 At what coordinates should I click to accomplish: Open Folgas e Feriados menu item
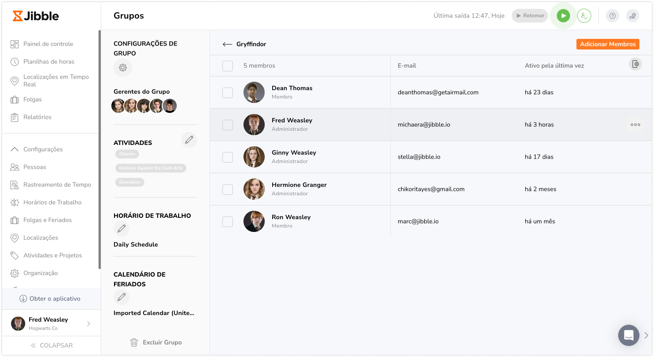point(47,220)
